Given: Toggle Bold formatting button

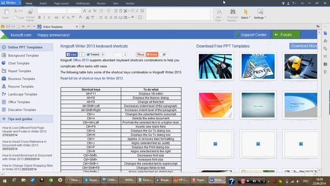Looking at the screenshot, I should click(39, 18).
